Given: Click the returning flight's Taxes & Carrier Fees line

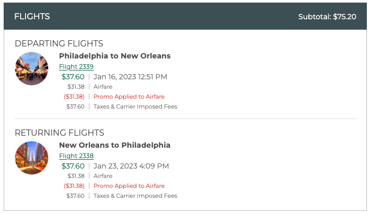Looking at the screenshot, I should tap(135, 196).
